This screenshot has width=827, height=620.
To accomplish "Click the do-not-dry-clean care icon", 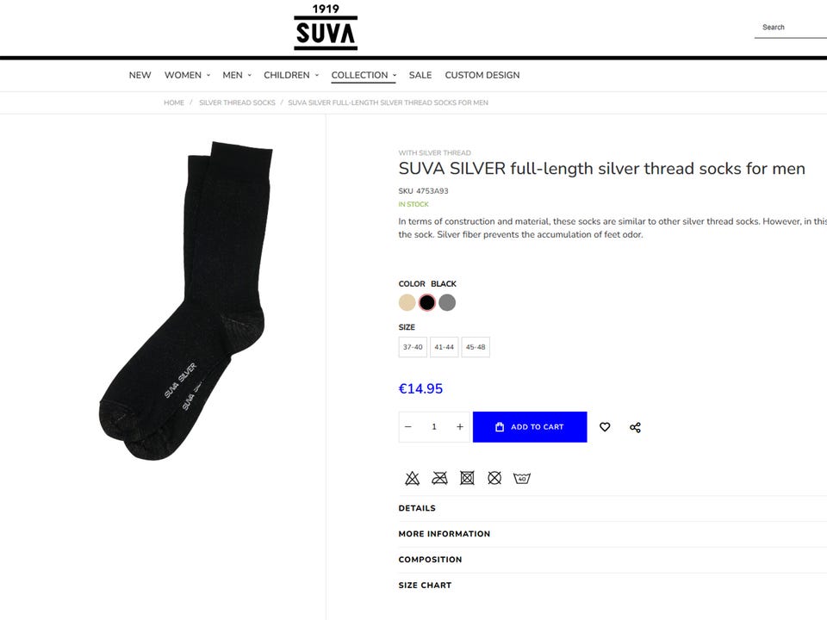I will coord(494,478).
